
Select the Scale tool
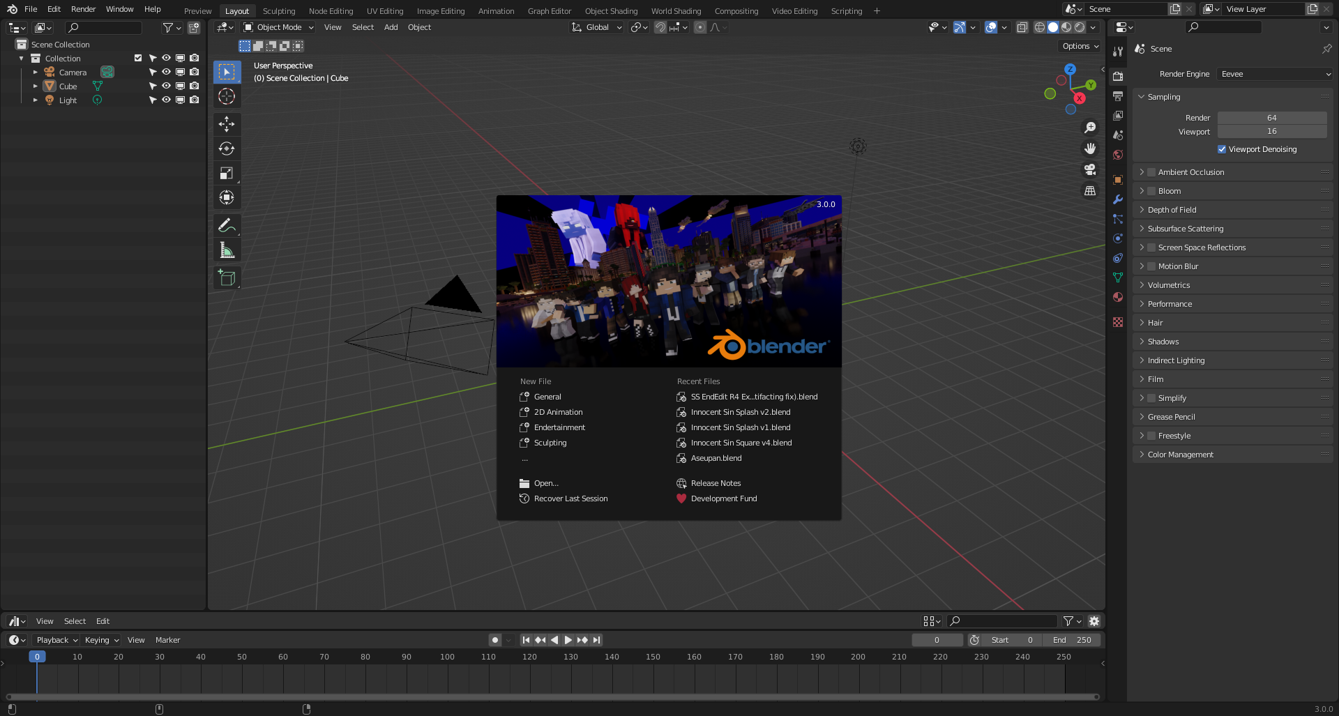[227, 173]
